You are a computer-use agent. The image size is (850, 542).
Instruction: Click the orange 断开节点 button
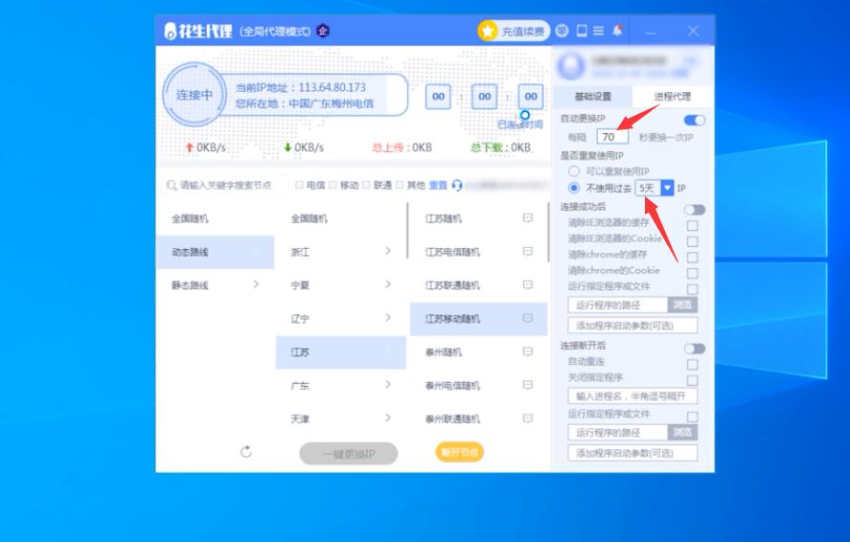[x=460, y=452]
